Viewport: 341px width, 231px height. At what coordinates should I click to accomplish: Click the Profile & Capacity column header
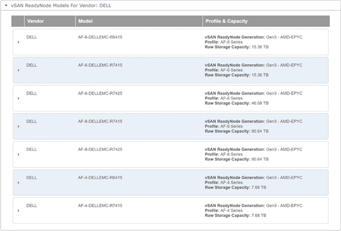click(266, 21)
